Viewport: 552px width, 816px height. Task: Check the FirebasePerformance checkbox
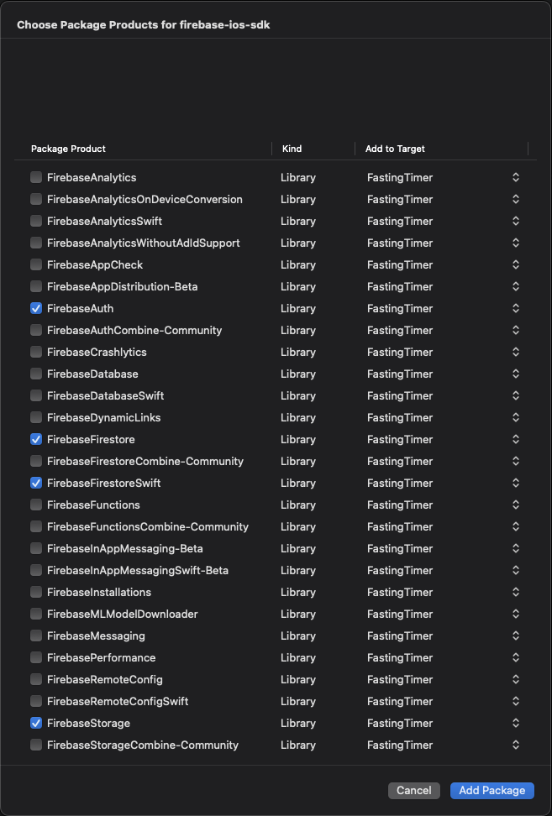coord(36,657)
